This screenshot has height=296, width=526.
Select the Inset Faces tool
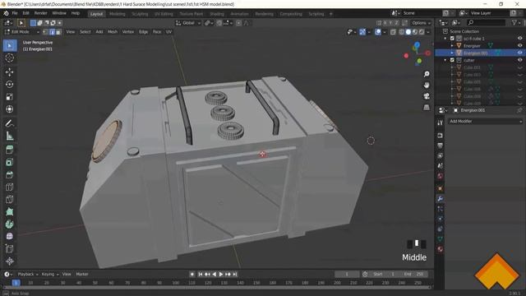click(10, 163)
